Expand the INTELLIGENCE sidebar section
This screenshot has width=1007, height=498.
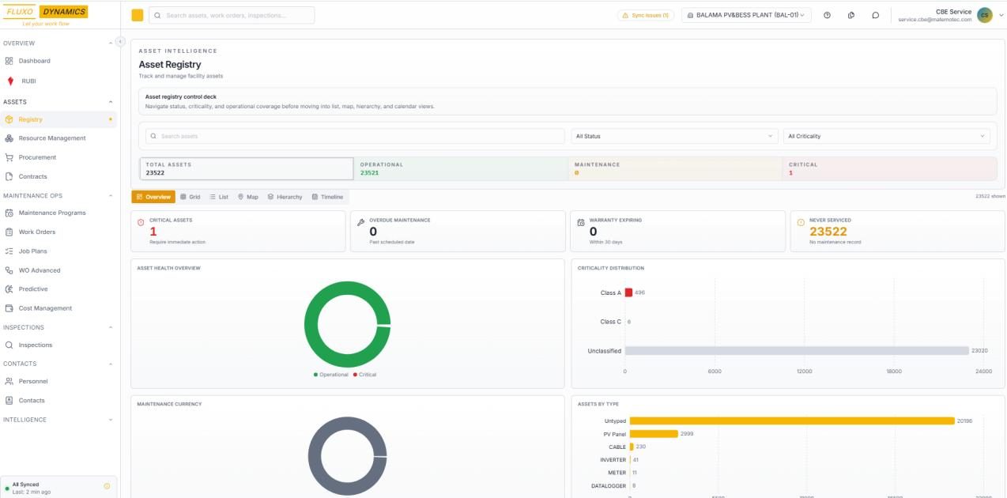point(111,420)
